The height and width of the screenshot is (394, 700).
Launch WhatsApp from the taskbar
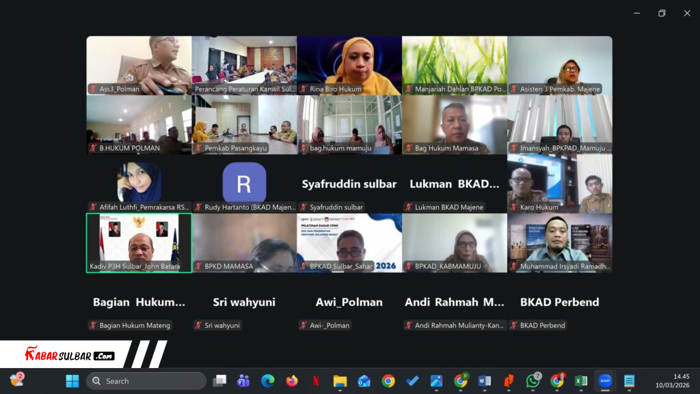tap(533, 381)
